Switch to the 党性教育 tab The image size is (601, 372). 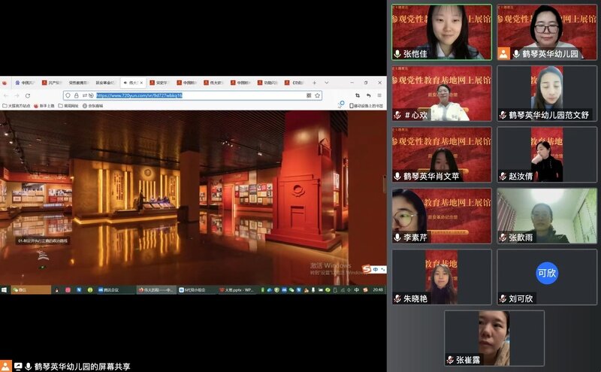79,83
